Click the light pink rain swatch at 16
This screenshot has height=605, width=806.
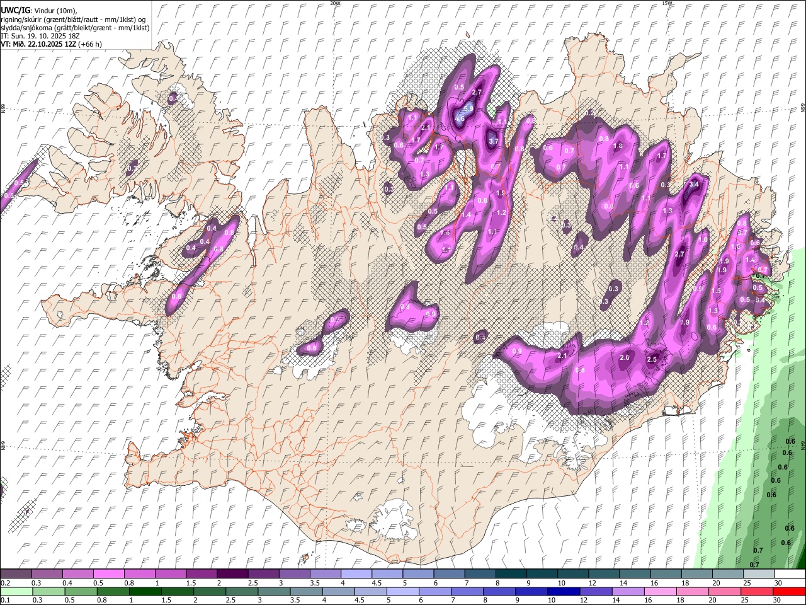coord(661,591)
